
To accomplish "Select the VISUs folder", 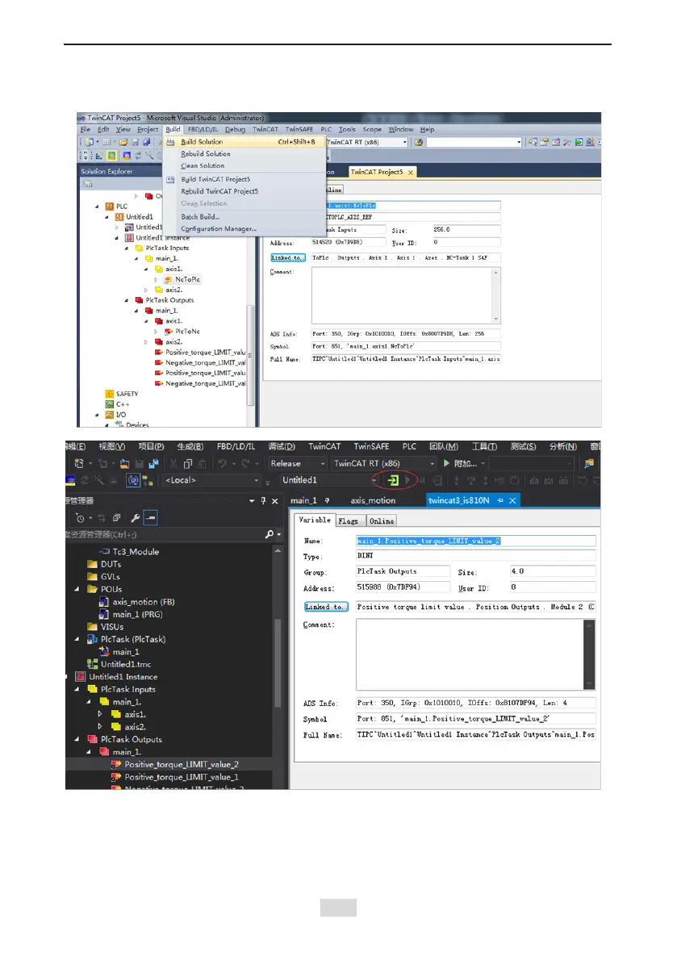I will tap(112, 627).
